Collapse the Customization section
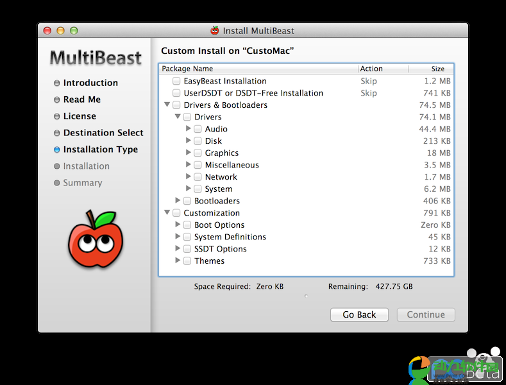Image resolution: width=506 pixels, height=385 pixels. point(167,213)
